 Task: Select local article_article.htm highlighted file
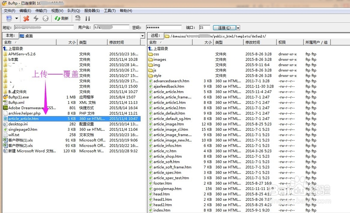click(x=71, y=119)
